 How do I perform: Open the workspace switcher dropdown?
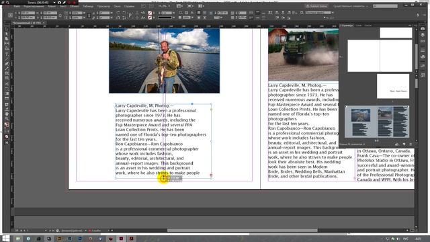coord(351,6)
